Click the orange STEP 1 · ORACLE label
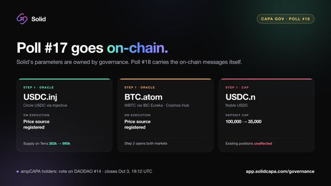 pyautogui.click(x=140, y=87)
